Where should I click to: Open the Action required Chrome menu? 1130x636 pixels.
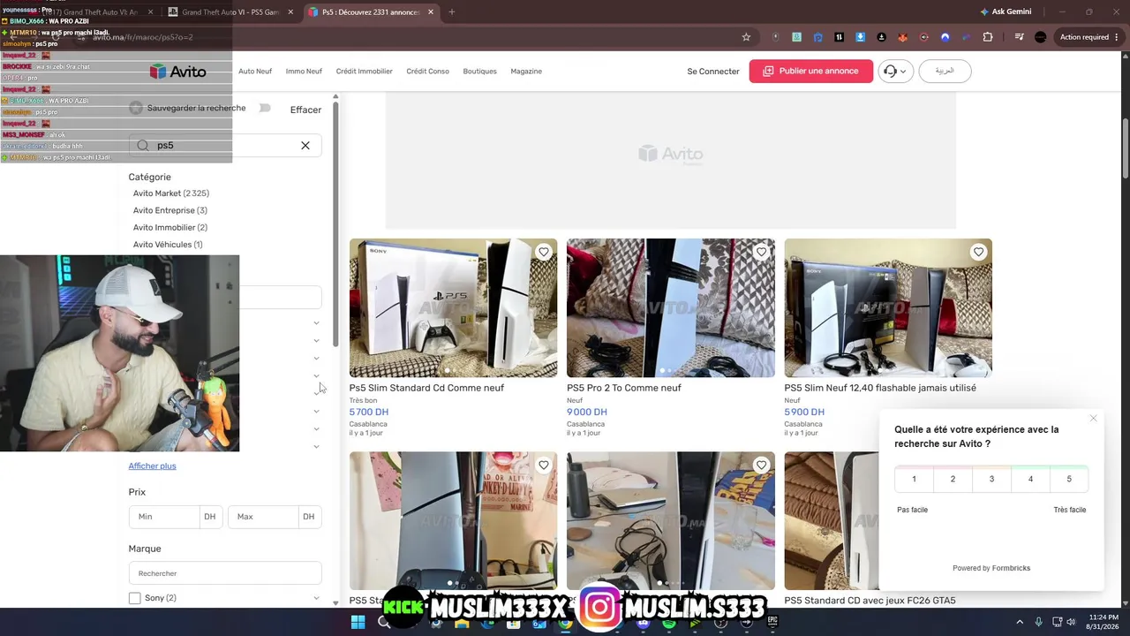[x=1088, y=37]
